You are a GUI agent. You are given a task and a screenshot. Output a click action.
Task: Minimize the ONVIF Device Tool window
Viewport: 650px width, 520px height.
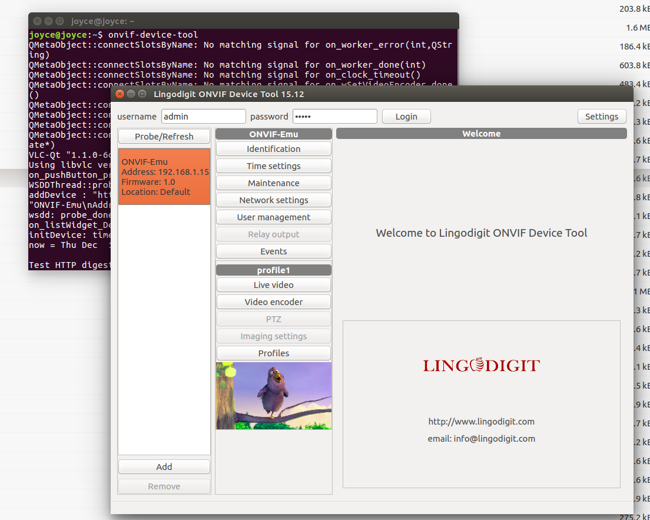click(131, 94)
